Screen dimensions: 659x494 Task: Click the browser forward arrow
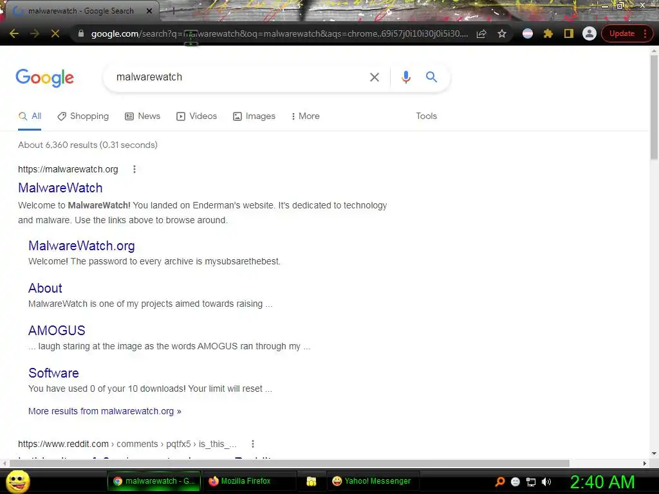tap(35, 33)
